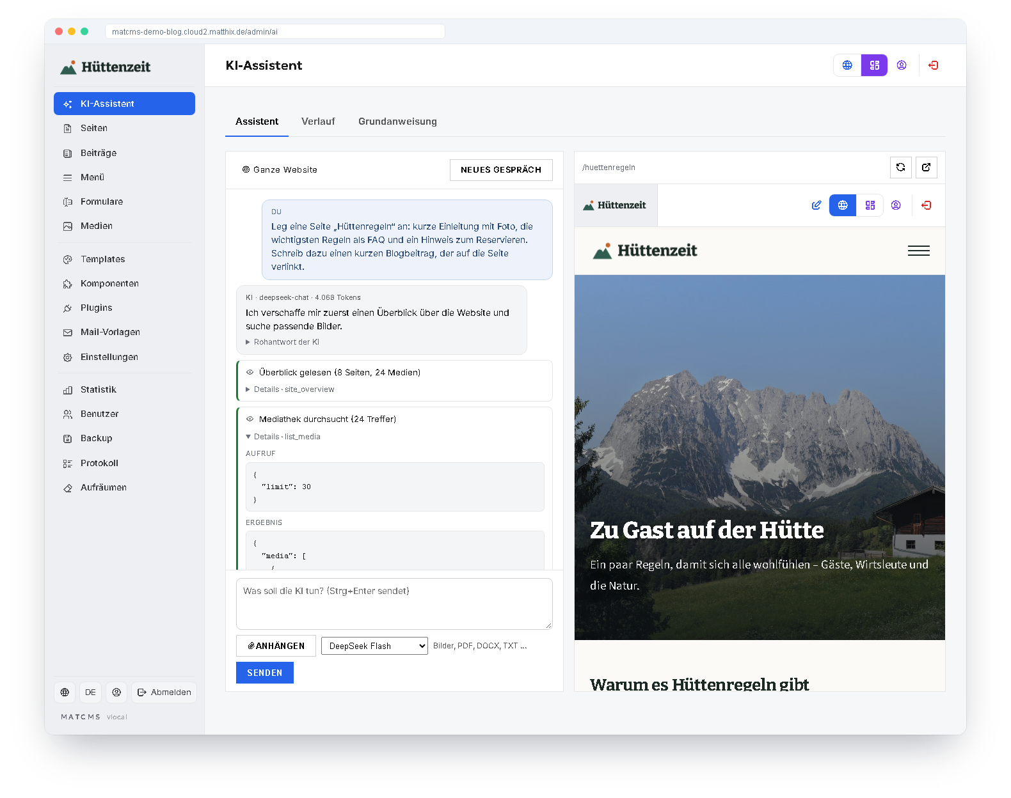Click the reload icon of the page preview
The image size is (1011, 798).
[x=900, y=168]
